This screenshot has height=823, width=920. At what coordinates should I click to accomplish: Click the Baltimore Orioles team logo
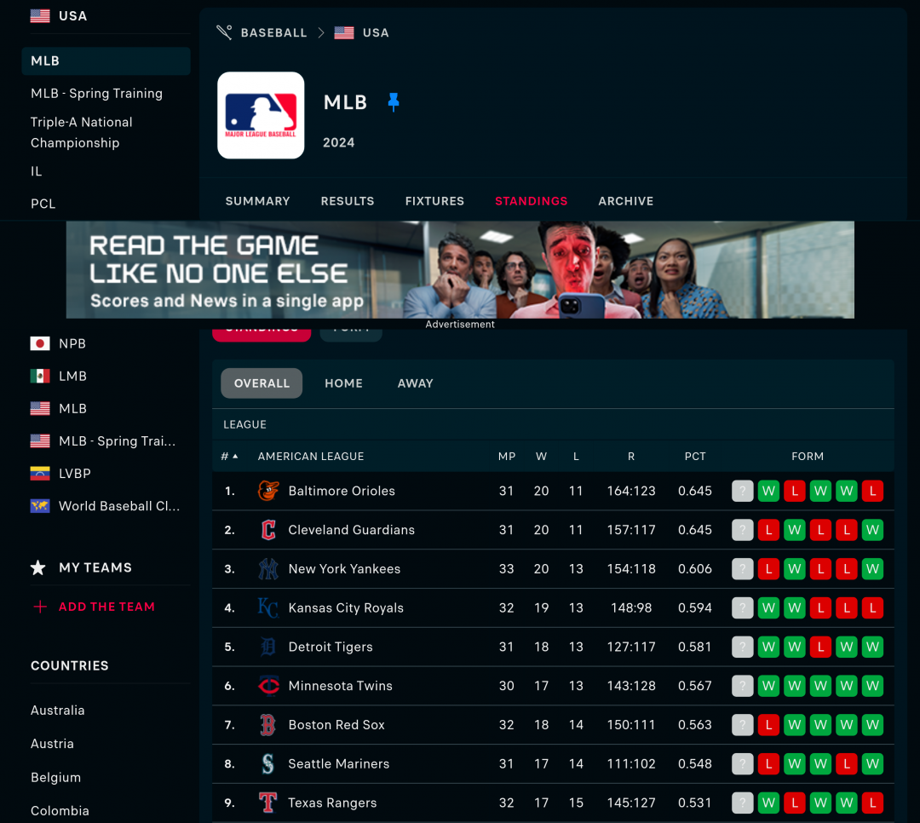point(268,491)
